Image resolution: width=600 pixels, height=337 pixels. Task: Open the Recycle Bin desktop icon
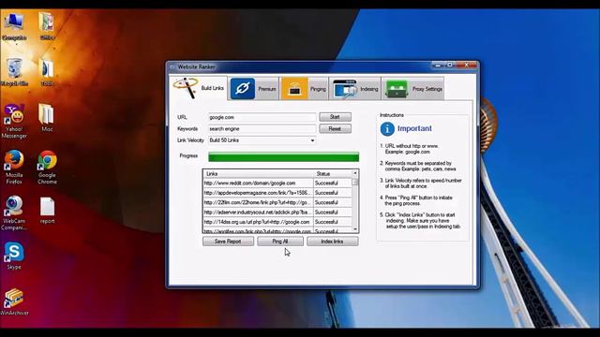point(14,72)
